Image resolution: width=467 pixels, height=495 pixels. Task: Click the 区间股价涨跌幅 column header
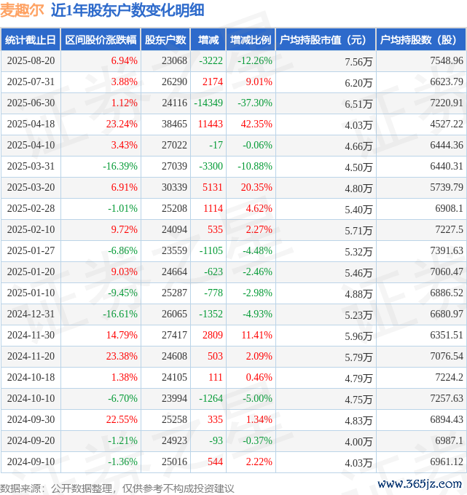(x=101, y=40)
